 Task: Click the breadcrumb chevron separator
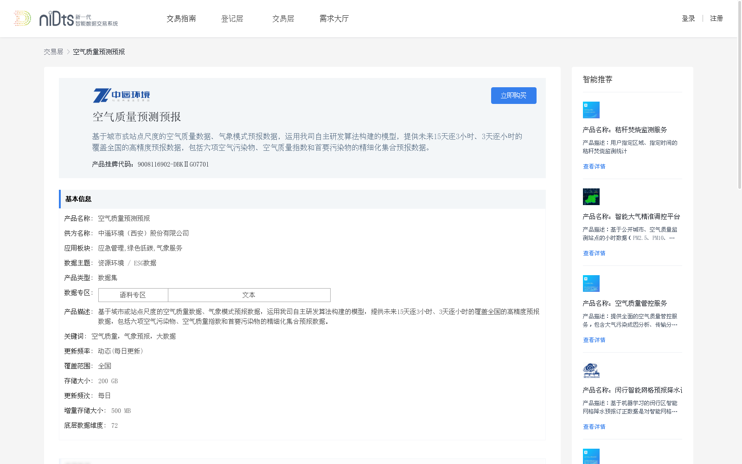point(68,52)
